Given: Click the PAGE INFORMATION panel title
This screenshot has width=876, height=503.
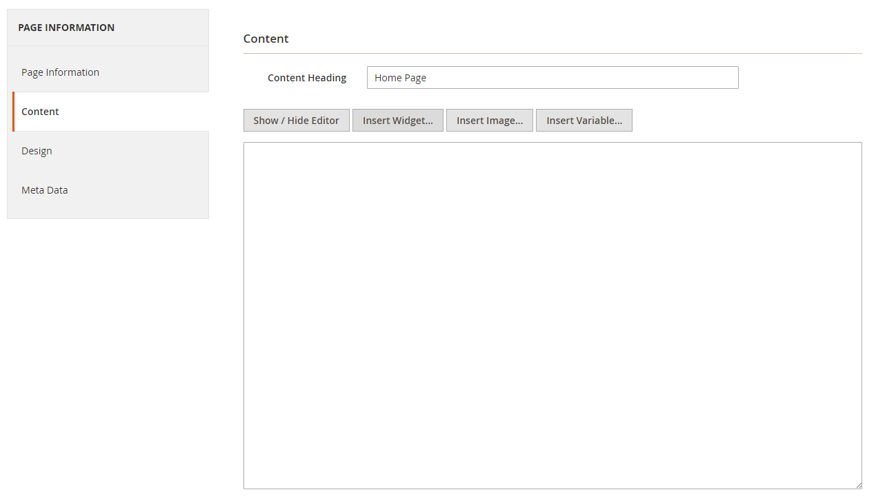Looking at the screenshot, I should point(66,28).
